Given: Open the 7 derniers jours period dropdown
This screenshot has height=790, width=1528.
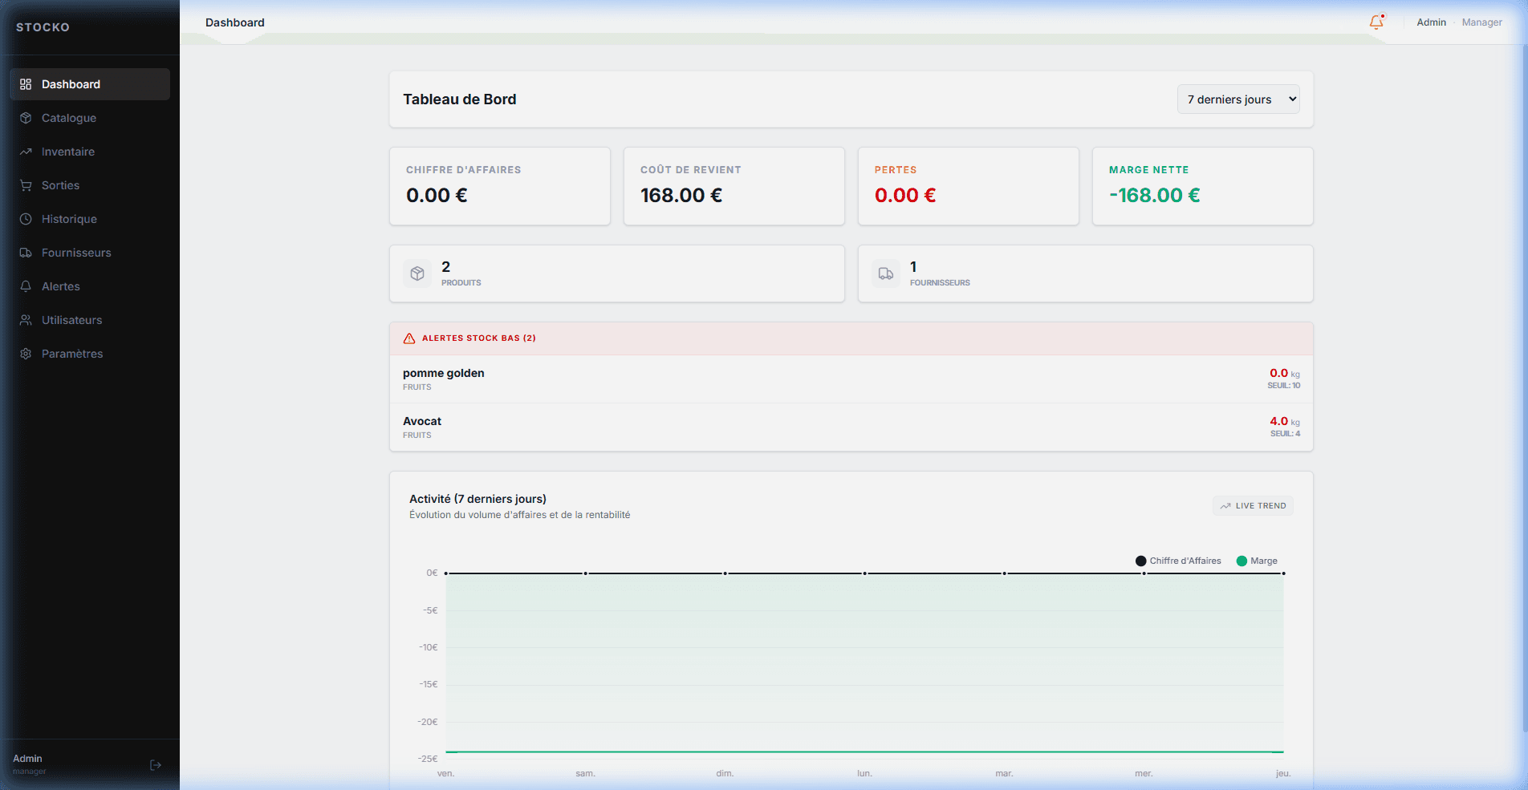Looking at the screenshot, I should coord(1238,99).
